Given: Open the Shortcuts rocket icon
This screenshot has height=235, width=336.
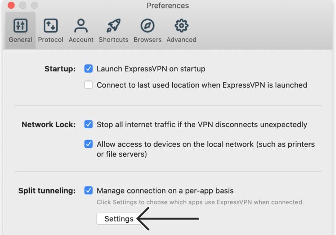Looking at the screenshot, I should pyautogui.click(x=113, y=26).
